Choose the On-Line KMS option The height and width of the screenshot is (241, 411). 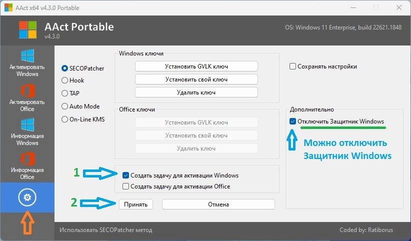pyautogui.click(x=64, y=119)
